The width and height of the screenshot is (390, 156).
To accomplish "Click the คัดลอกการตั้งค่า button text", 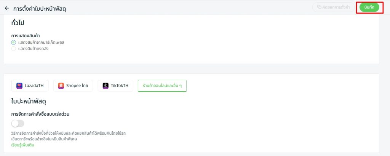I will pyautogui.click(x=336, y=8).
